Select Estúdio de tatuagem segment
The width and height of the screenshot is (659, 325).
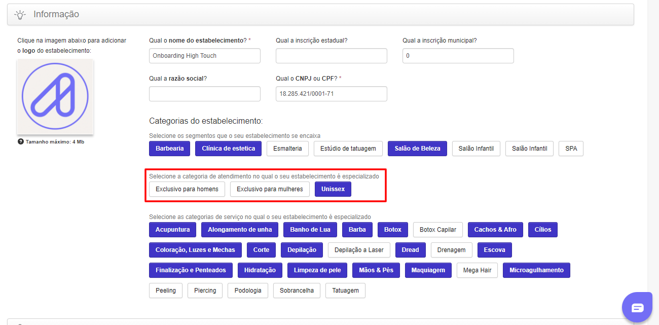(x=348, y=149)
